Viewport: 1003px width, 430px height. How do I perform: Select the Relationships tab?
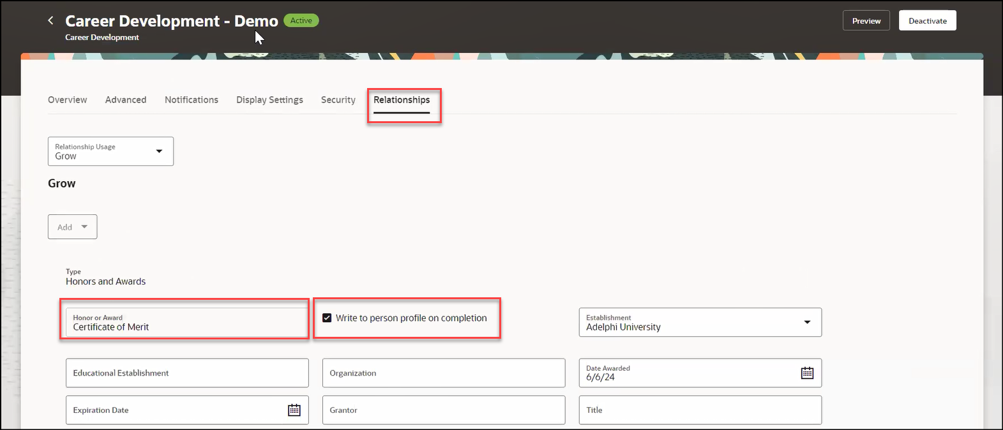pos(402,100)
